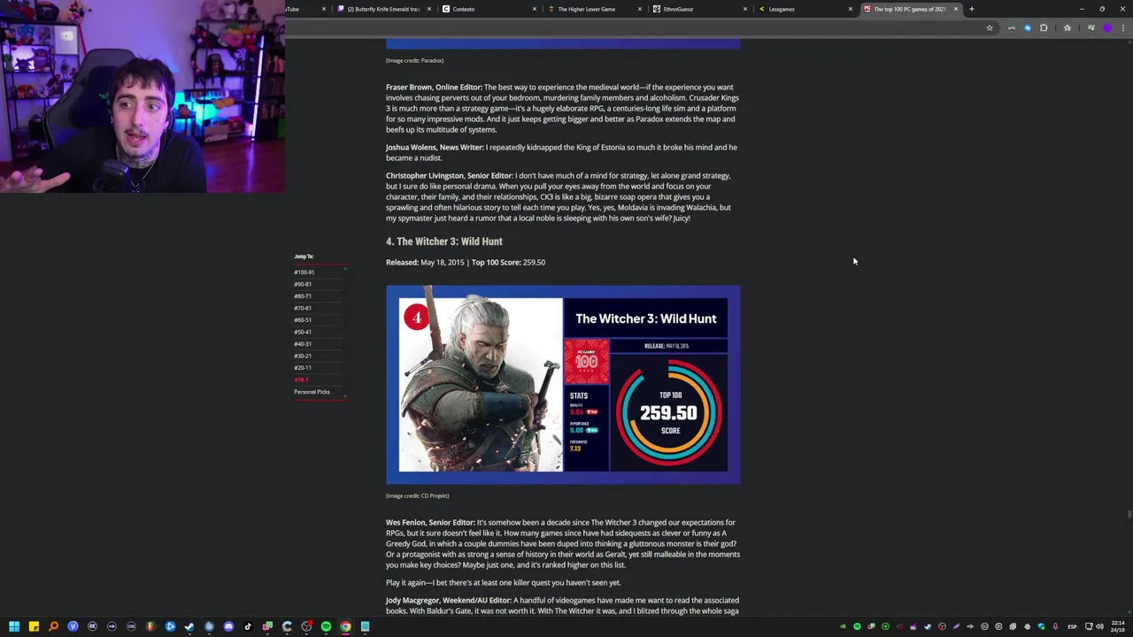Launch Steam from the taskbar
The width and height of the screenshot is (1133, 637).
[x=189, y=626]
